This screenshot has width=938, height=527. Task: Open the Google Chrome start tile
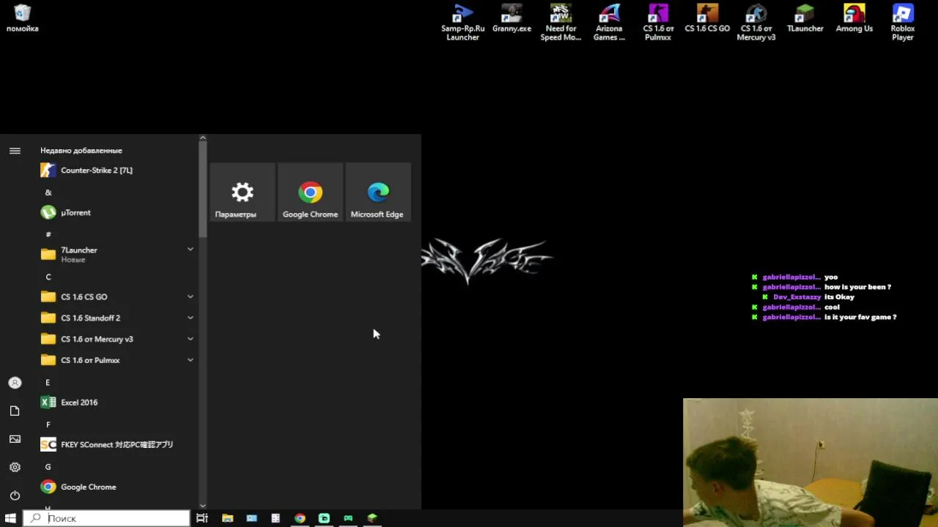tap(310, 192)
